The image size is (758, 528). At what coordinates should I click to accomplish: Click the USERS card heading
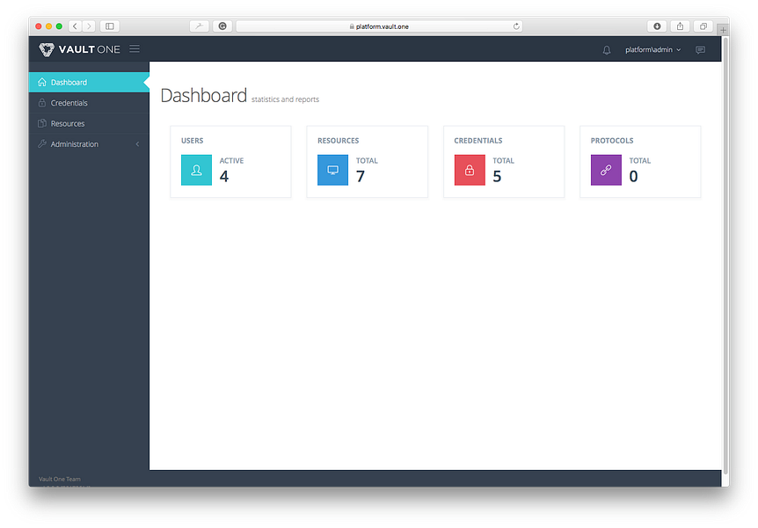(192, 140)
